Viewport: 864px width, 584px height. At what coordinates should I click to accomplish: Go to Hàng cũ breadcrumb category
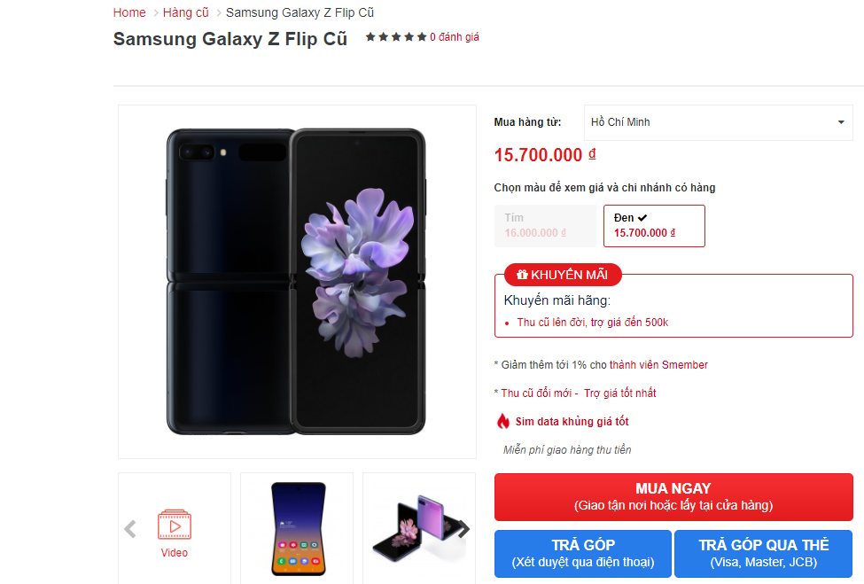click(x=186, y=12)
